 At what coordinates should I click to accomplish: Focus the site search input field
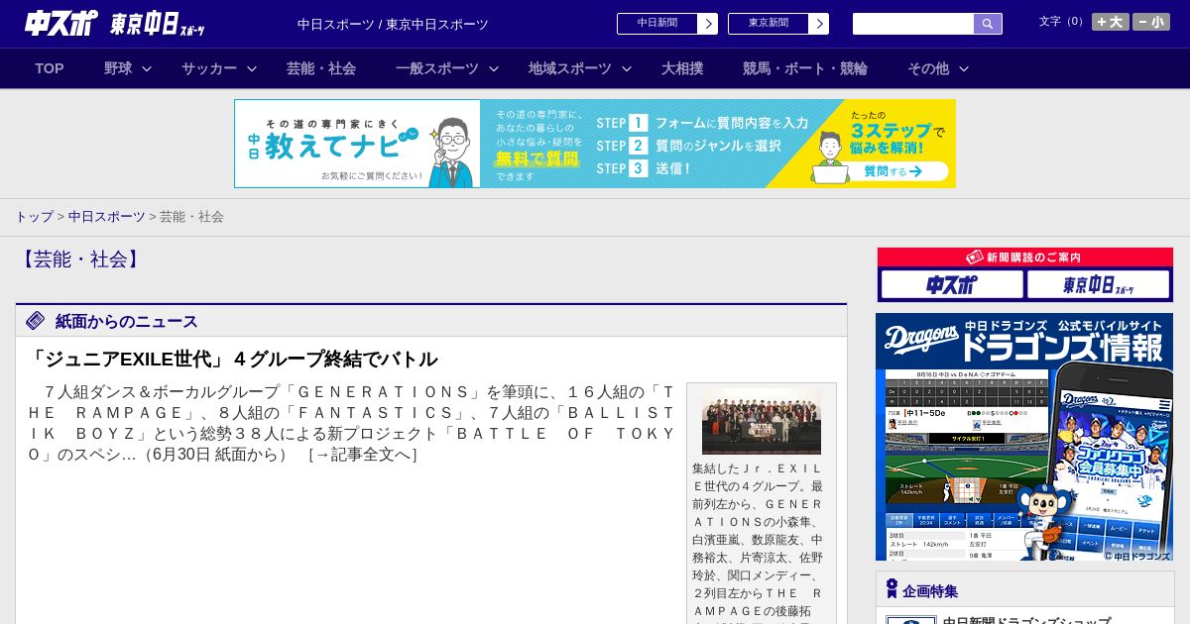[x=913, y=24]
